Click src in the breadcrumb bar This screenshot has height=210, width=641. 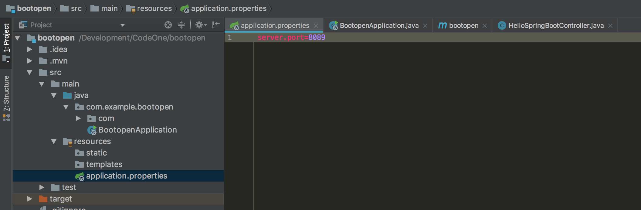click(76, 8)
